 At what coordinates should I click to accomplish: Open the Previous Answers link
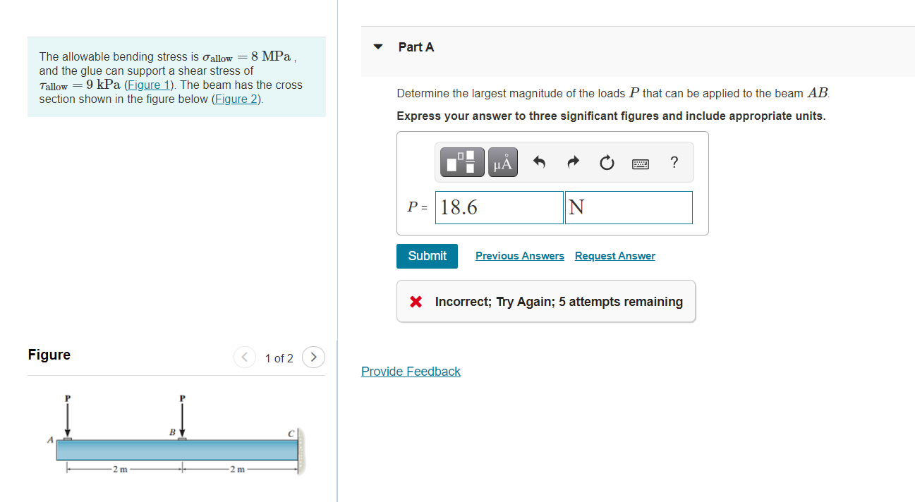click(520, 256)
